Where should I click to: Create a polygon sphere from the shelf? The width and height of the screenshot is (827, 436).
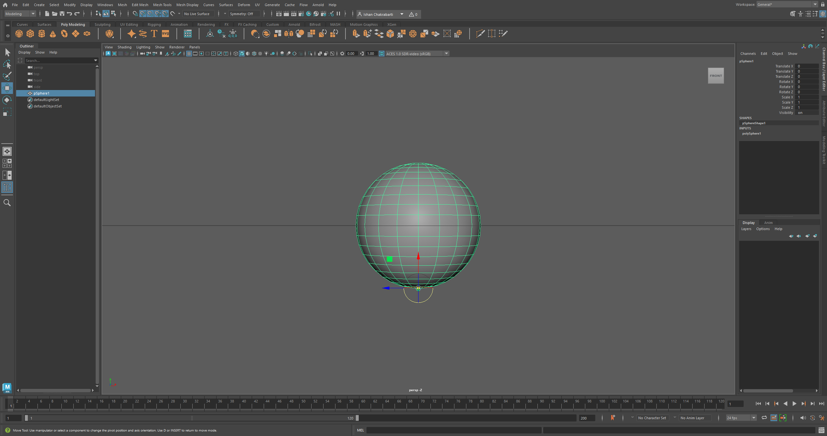point(19,33)
